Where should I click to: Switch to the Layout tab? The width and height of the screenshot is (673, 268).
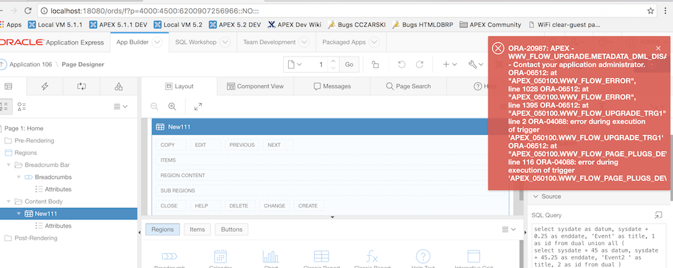point(179,86)
